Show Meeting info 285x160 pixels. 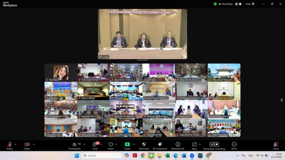(x=178, y=145)
